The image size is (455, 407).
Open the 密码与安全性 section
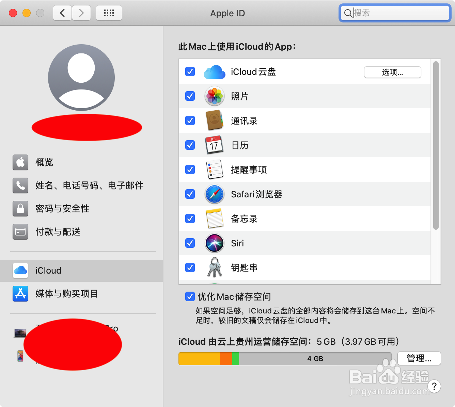[81, 209]
